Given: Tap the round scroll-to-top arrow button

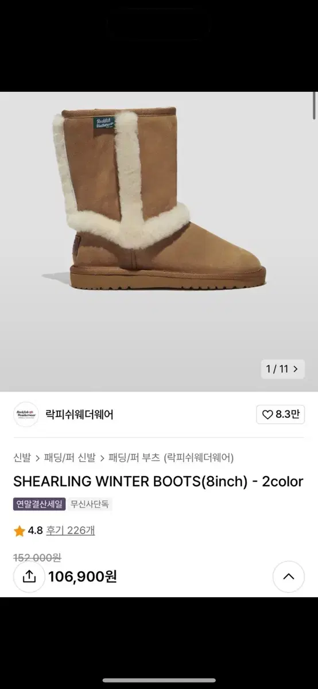Looking at the screenshot, I should (289, 576).
